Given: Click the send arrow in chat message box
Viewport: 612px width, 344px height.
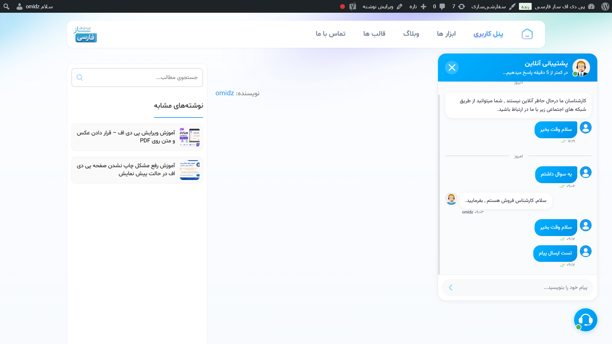Looking at the screenshot, I should point(450,288).
